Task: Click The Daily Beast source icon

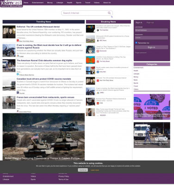Action: (98, 62)
